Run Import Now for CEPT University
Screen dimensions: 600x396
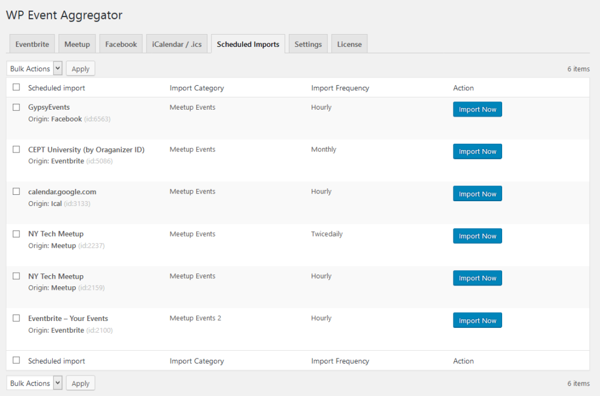point(477,151)
